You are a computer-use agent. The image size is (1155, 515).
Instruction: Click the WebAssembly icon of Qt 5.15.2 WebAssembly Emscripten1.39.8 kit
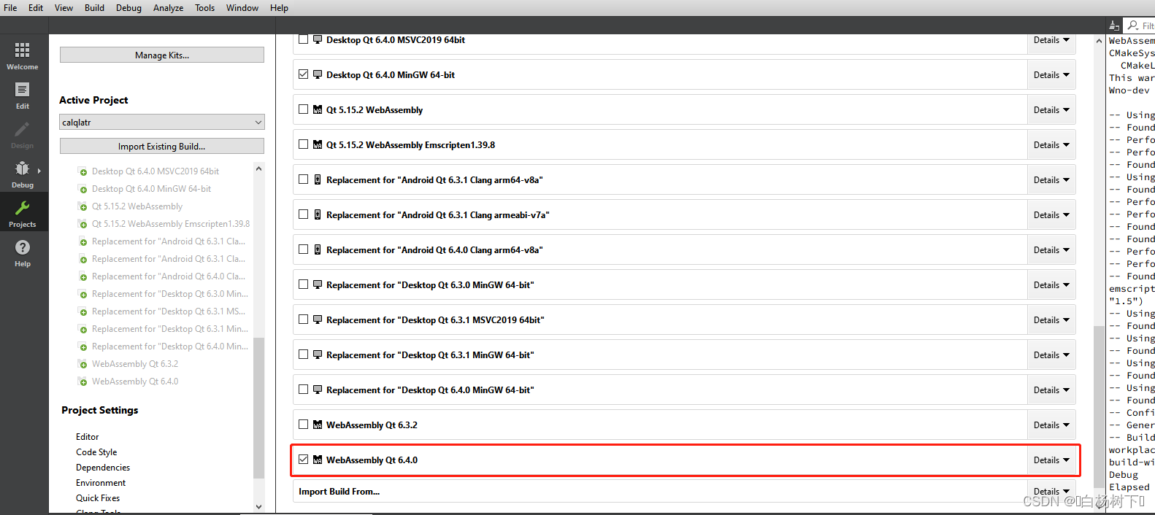pyautogui.click(x=318, y=144)
